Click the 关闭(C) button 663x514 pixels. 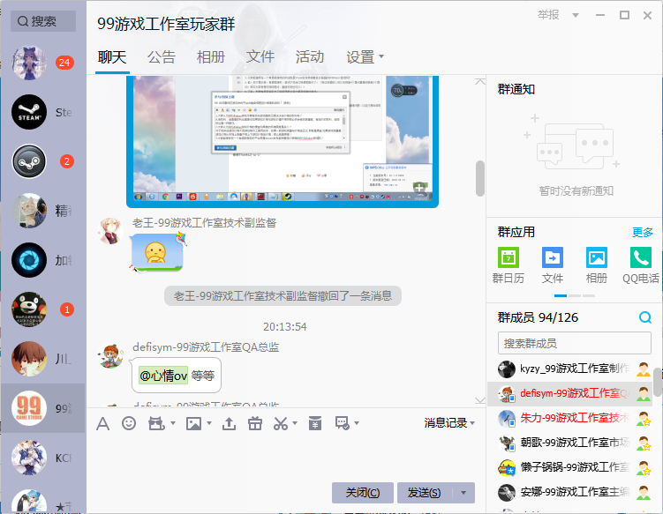(x=363, y=493)
